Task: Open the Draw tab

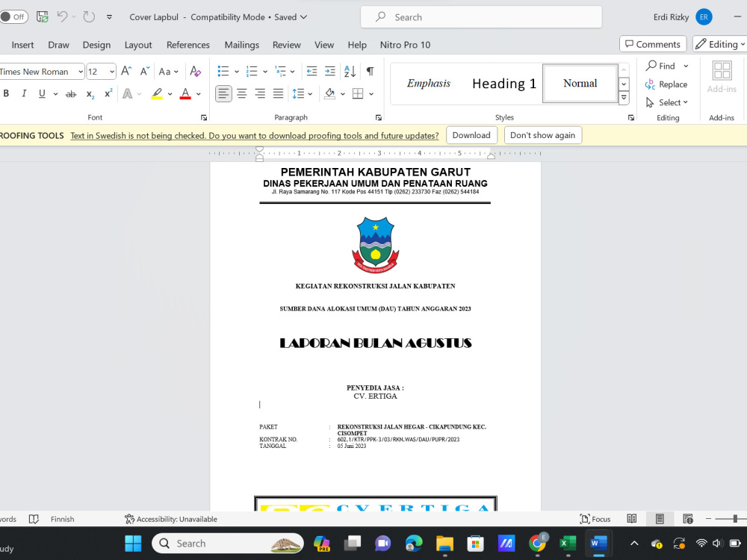Action: [58, 45]
